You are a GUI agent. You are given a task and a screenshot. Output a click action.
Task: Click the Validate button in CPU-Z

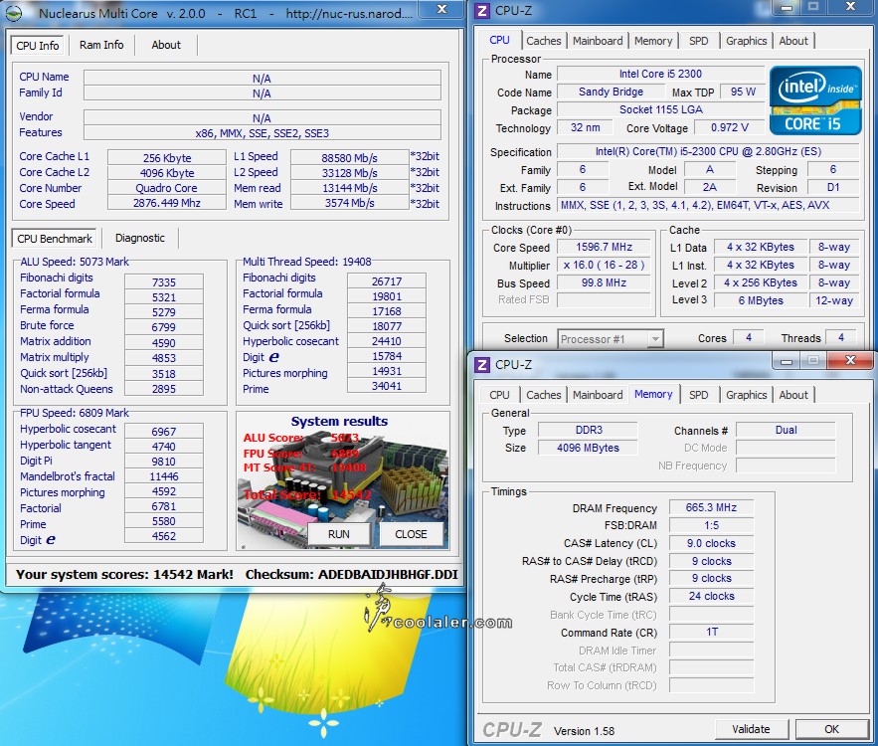pyautogui.click(x=751, y=729)
